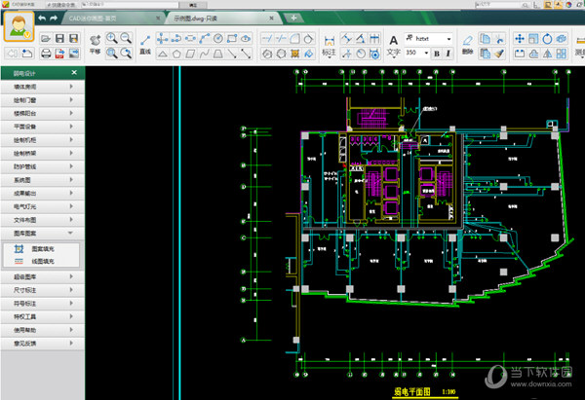Switch to the CAD 首页 tab
585x400 pixels.
coord(112,18)
